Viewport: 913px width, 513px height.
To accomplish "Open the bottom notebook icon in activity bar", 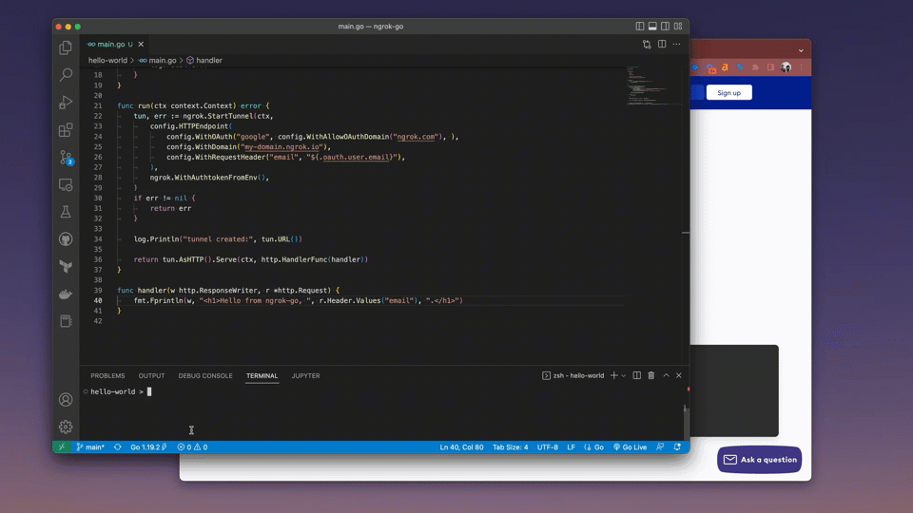I will [x=66, y=321].
